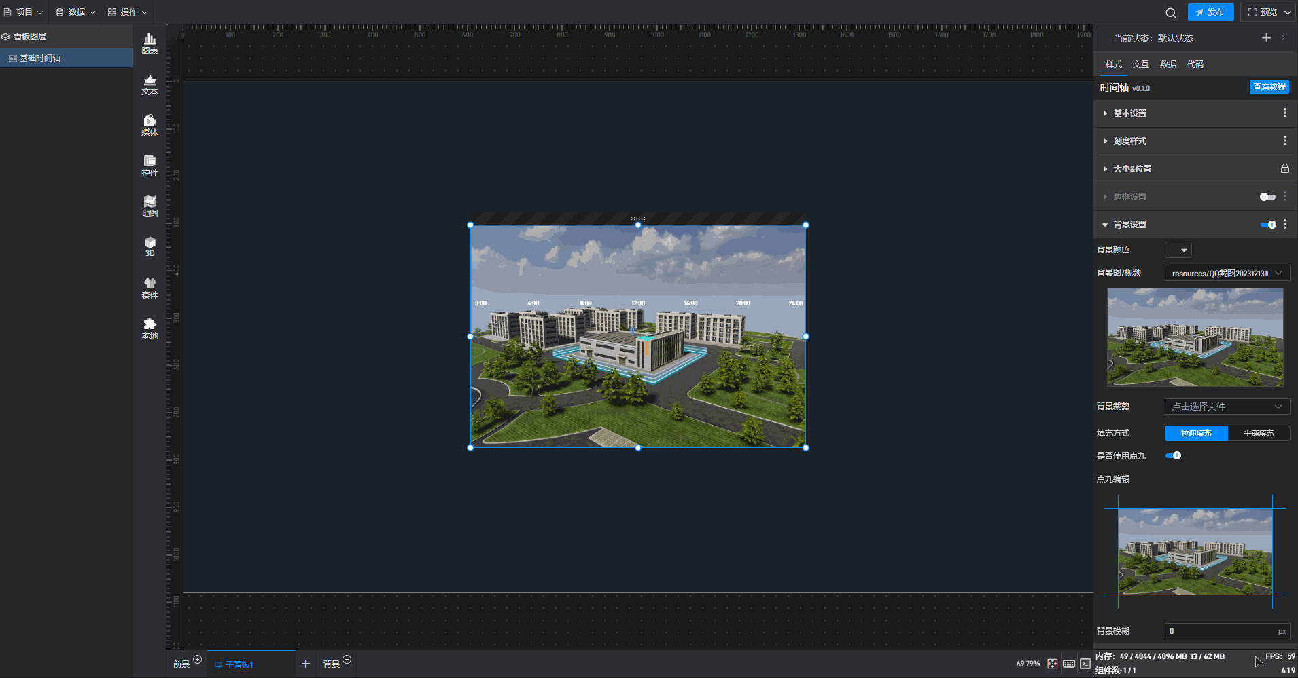
Task: Open the 媒体 media components icon
Action: click(150, 125)
